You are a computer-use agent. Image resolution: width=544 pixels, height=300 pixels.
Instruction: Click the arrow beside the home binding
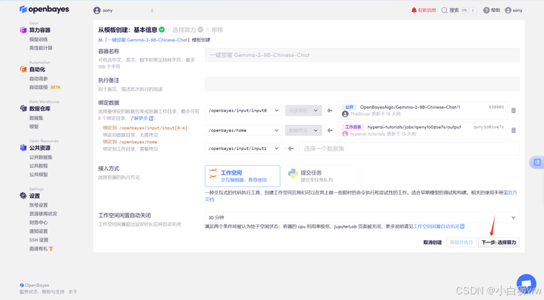pos(330,131)
